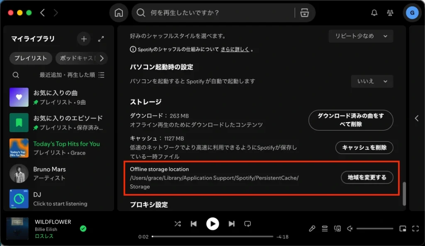Click the ダウンロード： 263 MB text
The width and height of the screenshot is (425, 246).
click(159, 116)
